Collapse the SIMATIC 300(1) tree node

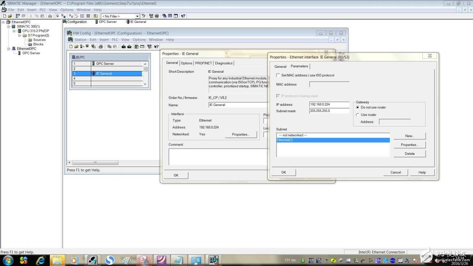[x=9, y=27]
